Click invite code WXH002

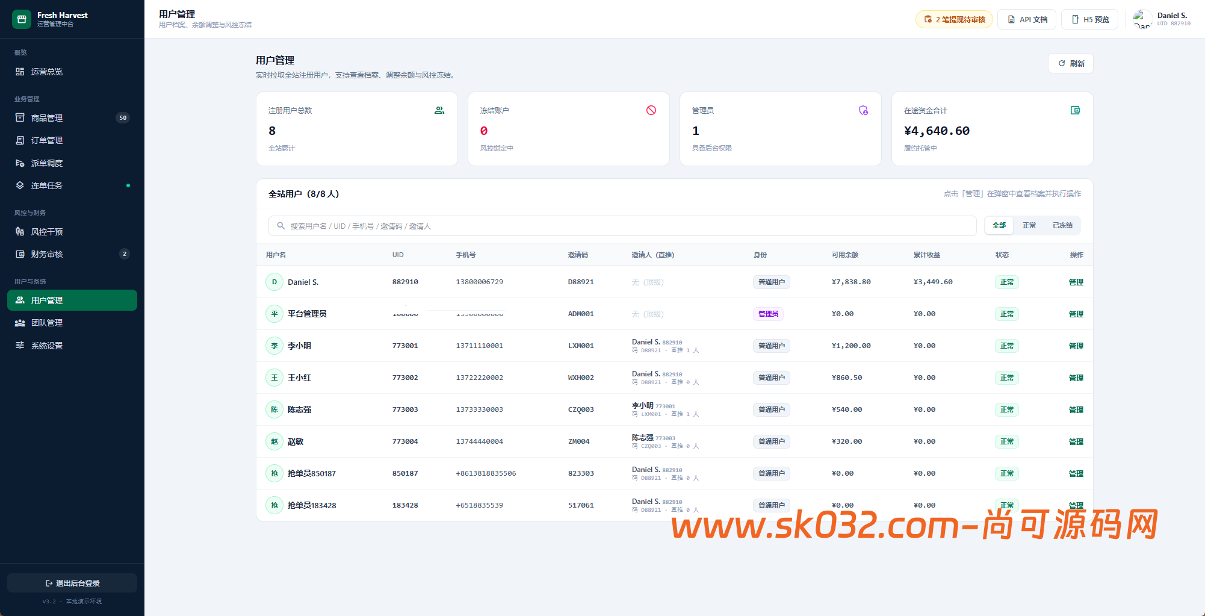coord(581,378)
